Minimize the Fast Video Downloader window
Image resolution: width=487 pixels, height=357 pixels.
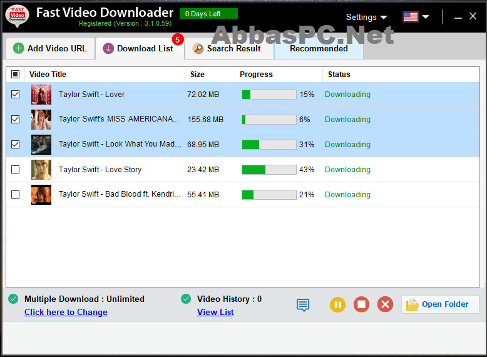pos(458,17)
